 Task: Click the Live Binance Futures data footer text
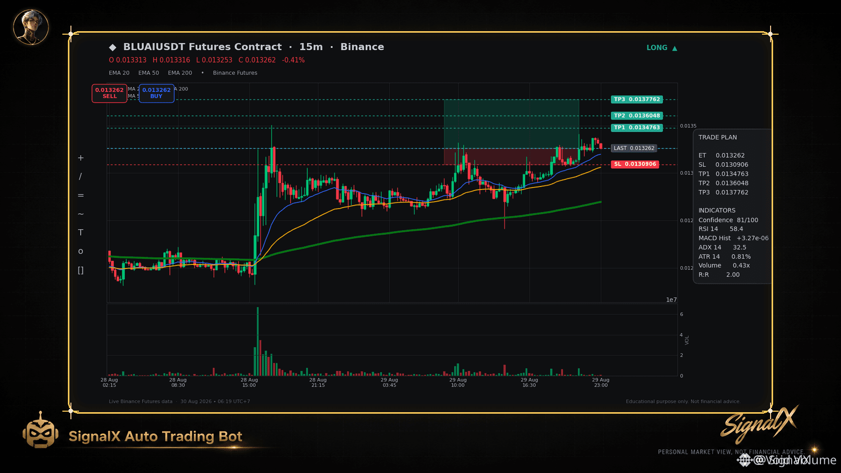coord(140,402)
